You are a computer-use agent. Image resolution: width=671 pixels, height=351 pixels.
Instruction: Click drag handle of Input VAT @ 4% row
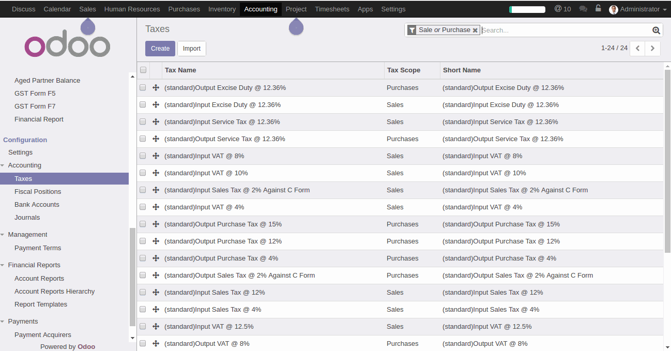[x=156, y=207]
